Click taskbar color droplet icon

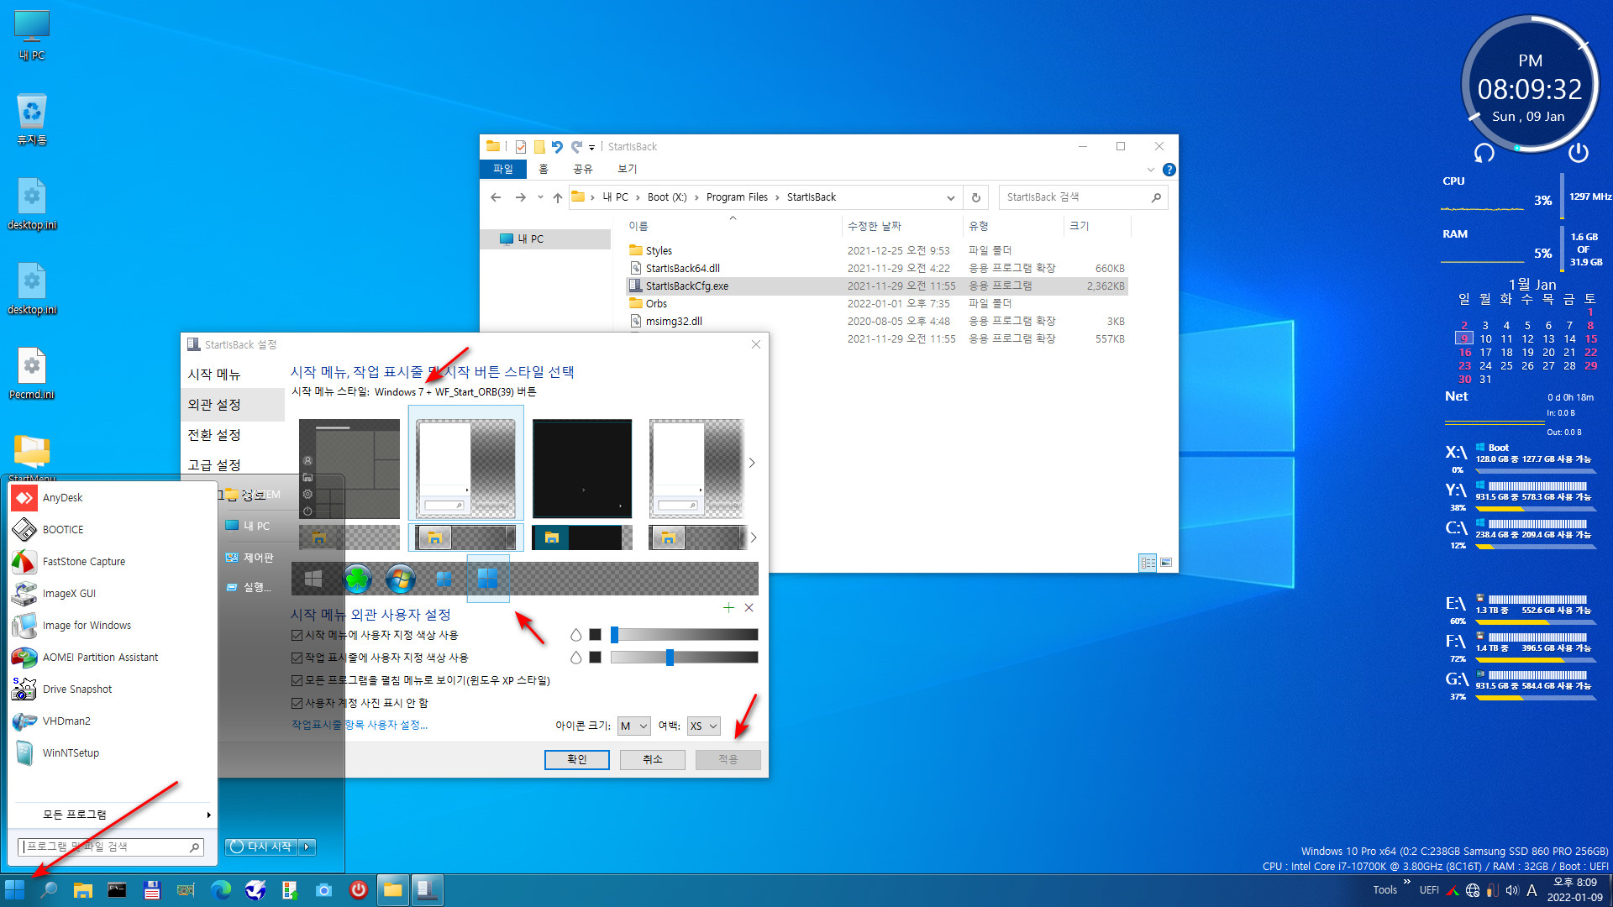(x=575, y=658)
